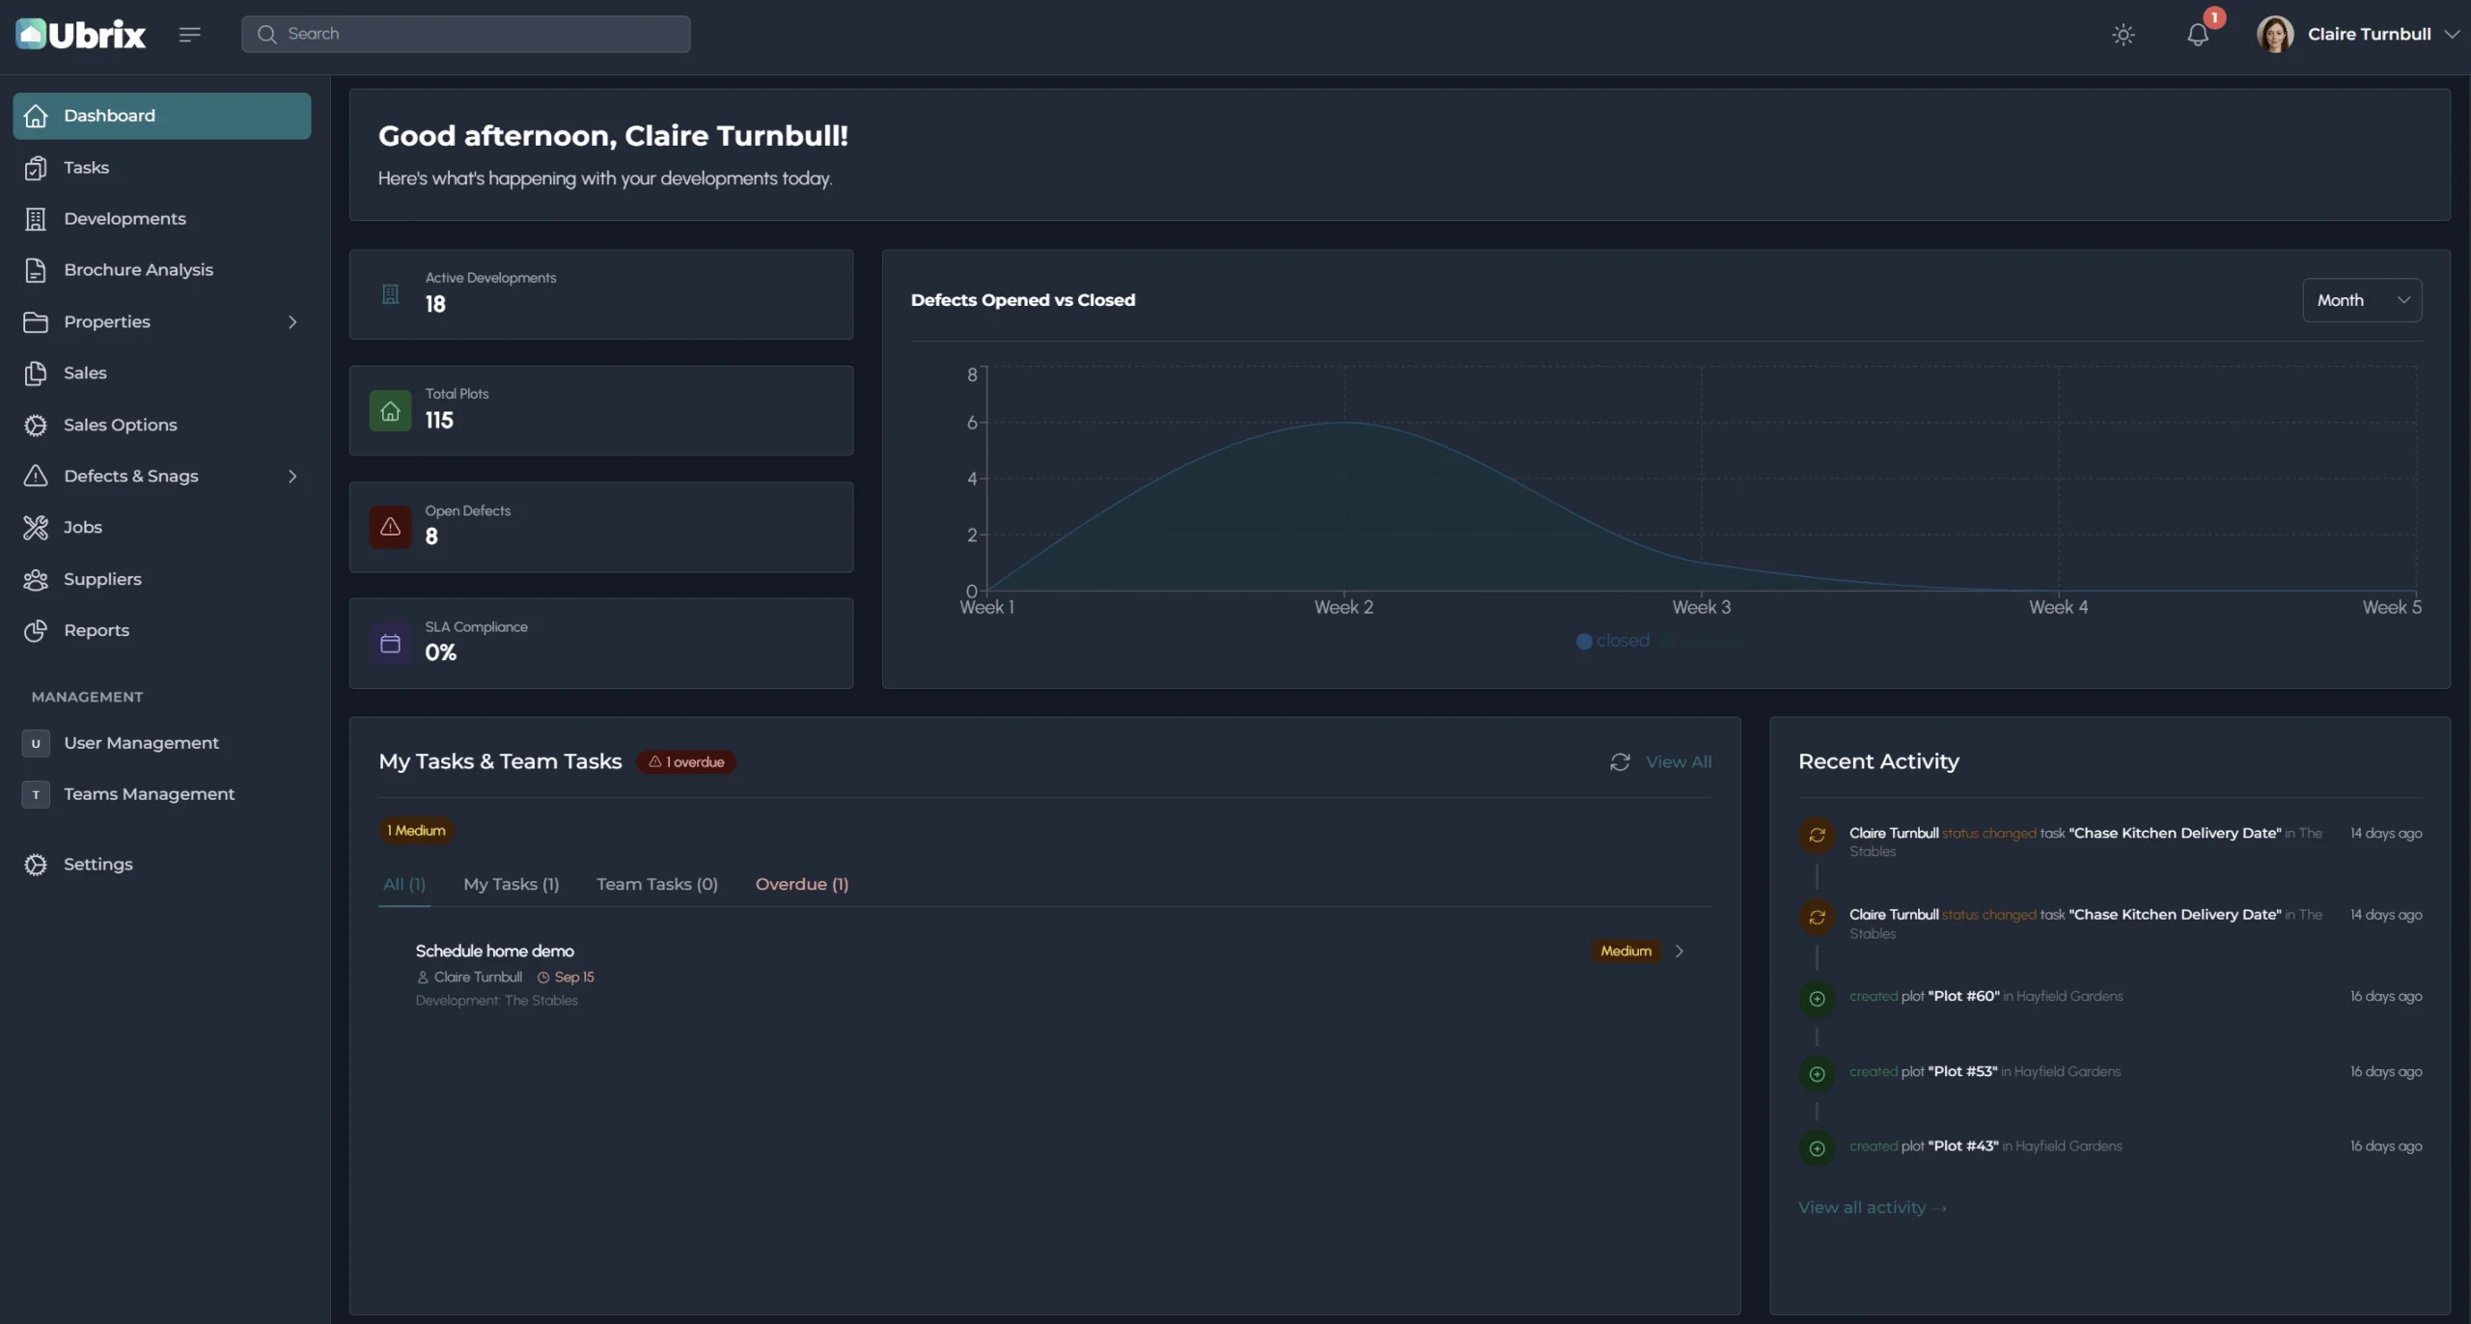Select the Team Tasks (0) tab
2471x1324 pixels.
pyautogui.click(x=656, y=884)
